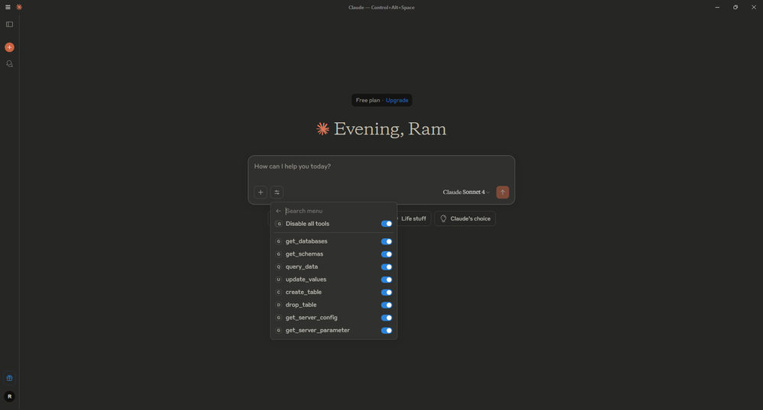Click the Upgrade link
Image resolution: width=763 pixels, height=410 pixels.
pyautogui.click(x=397, y=100)
